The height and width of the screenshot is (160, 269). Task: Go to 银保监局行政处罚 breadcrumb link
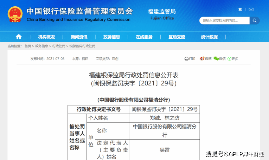pos(82,46)
